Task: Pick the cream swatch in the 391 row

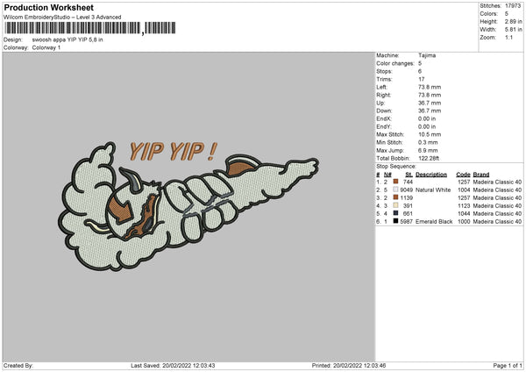Action: point(396,205)
